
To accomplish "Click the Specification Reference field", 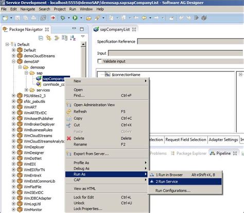I will [190, 42].
